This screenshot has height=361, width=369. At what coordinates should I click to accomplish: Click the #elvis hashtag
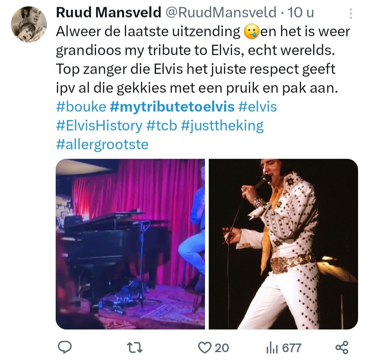(x=258, y=107)
